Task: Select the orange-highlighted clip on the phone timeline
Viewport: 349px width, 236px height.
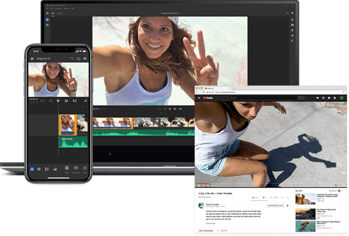Action: 67,124
